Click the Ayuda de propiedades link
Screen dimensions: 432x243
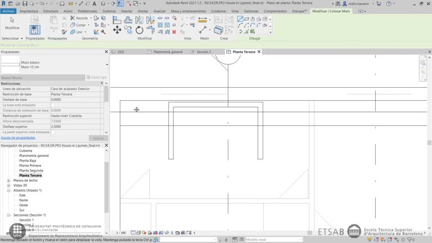18,138
